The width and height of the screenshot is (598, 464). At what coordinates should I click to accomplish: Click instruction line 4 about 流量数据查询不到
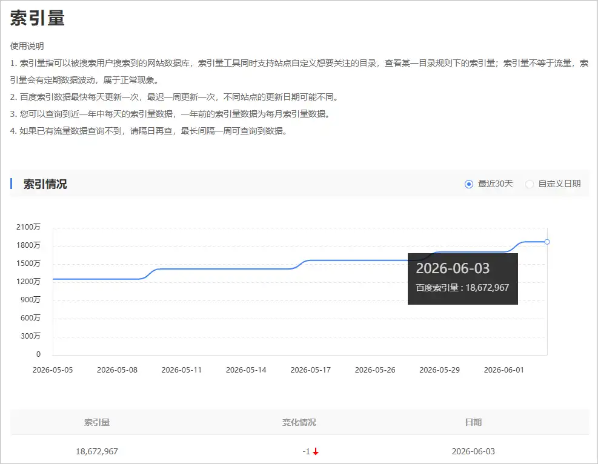(149, 131)
